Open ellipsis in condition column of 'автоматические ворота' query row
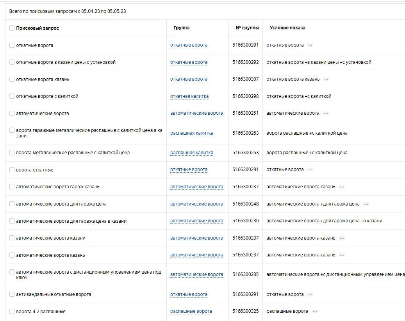Viewport: 405px width, 321px height. [x=326, y=114]
